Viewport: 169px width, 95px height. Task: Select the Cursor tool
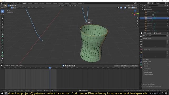click(x=2, y=14)
